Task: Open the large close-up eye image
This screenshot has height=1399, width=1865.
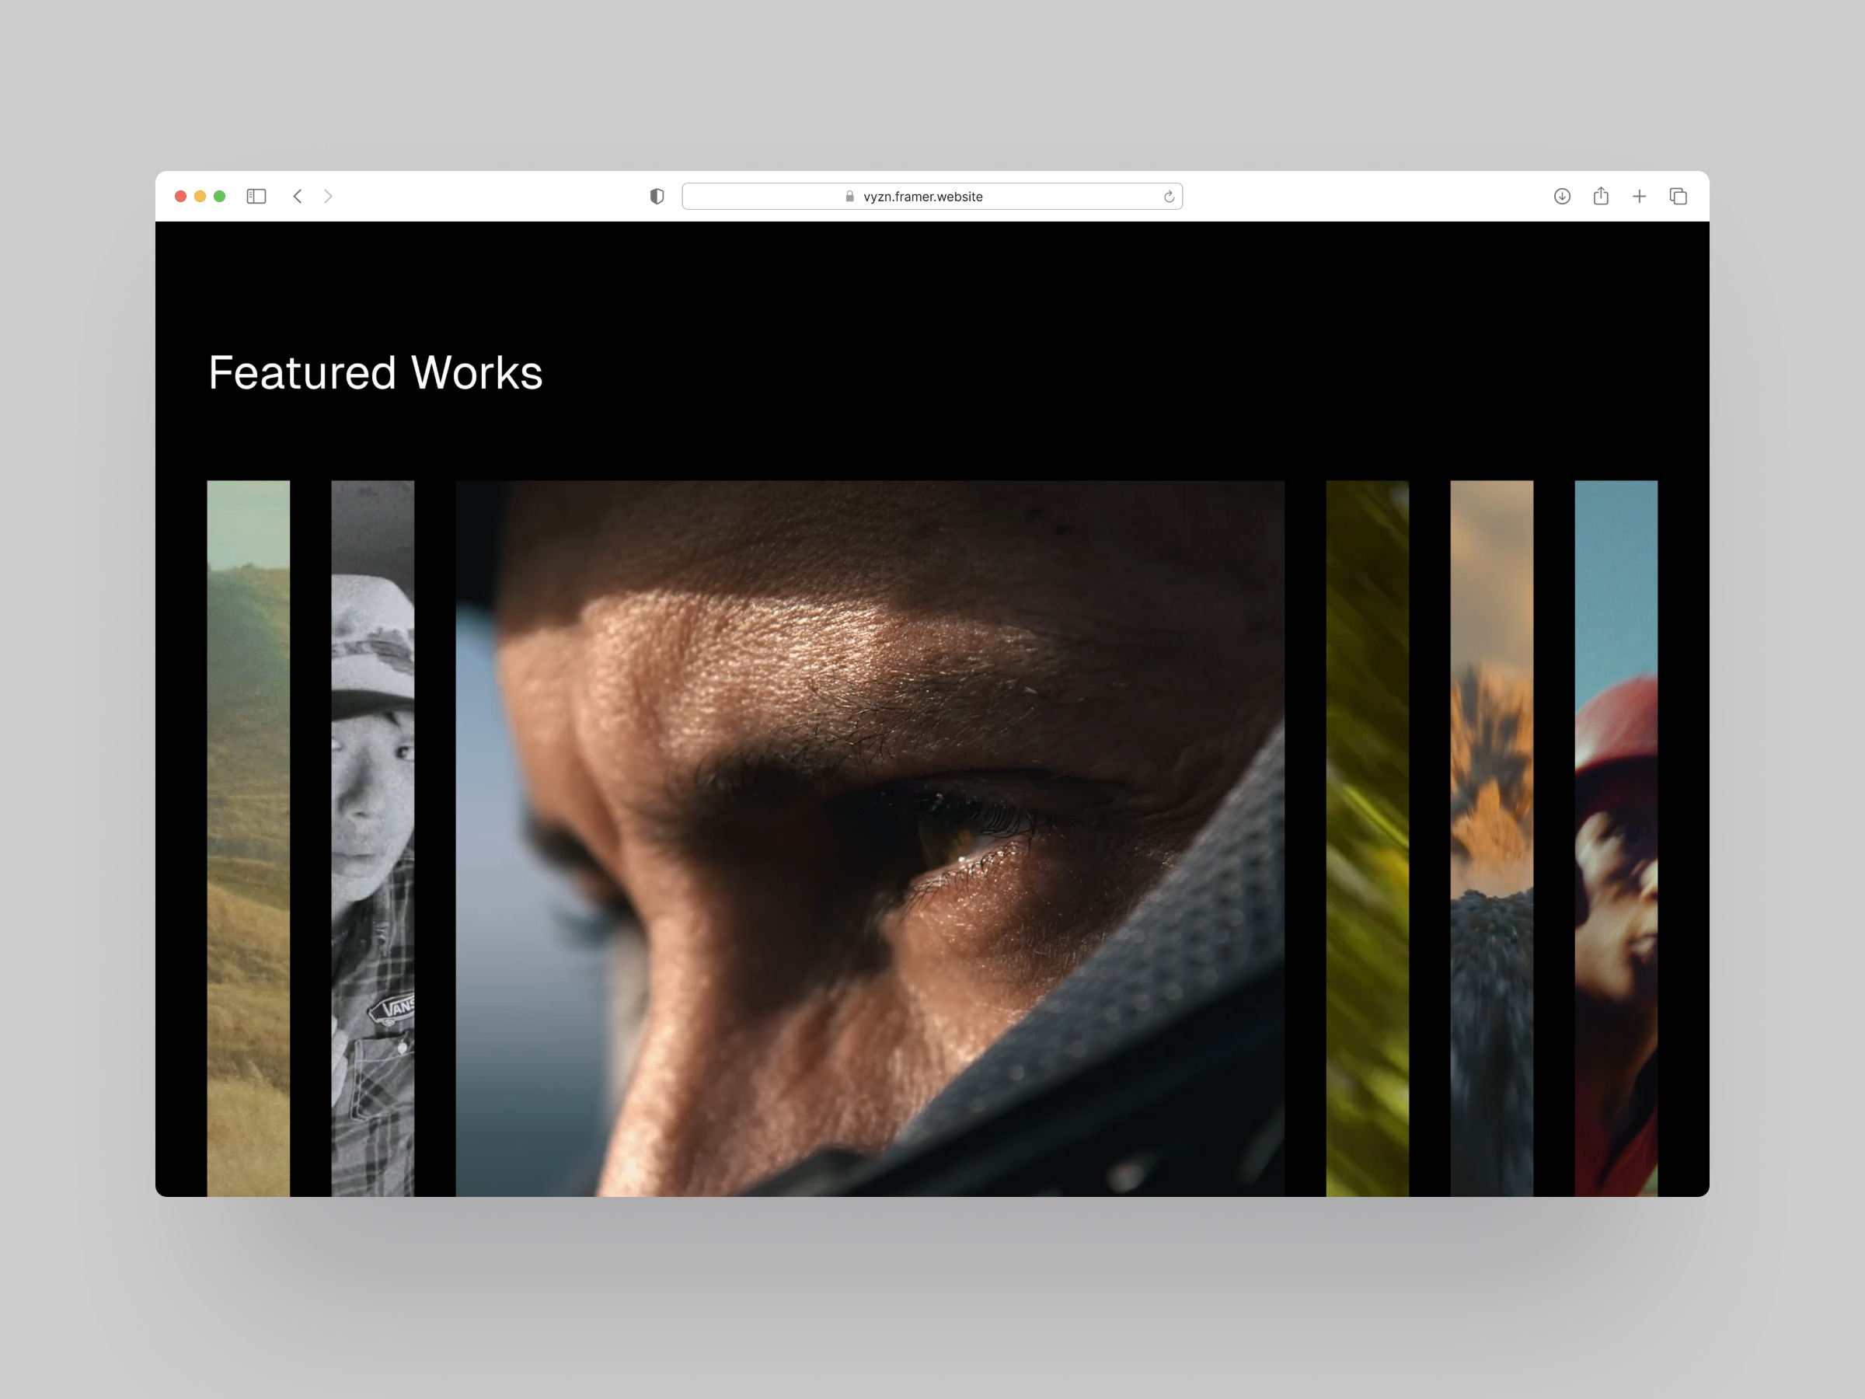Action: [x=870, y=837]
